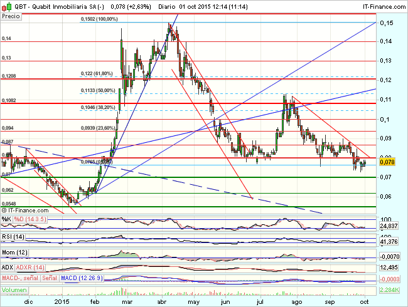This screenshot has height=307, width=408.
Task: Click the Señal label in MACD panel
Action: pyautogui.click(x=50, y=278)
